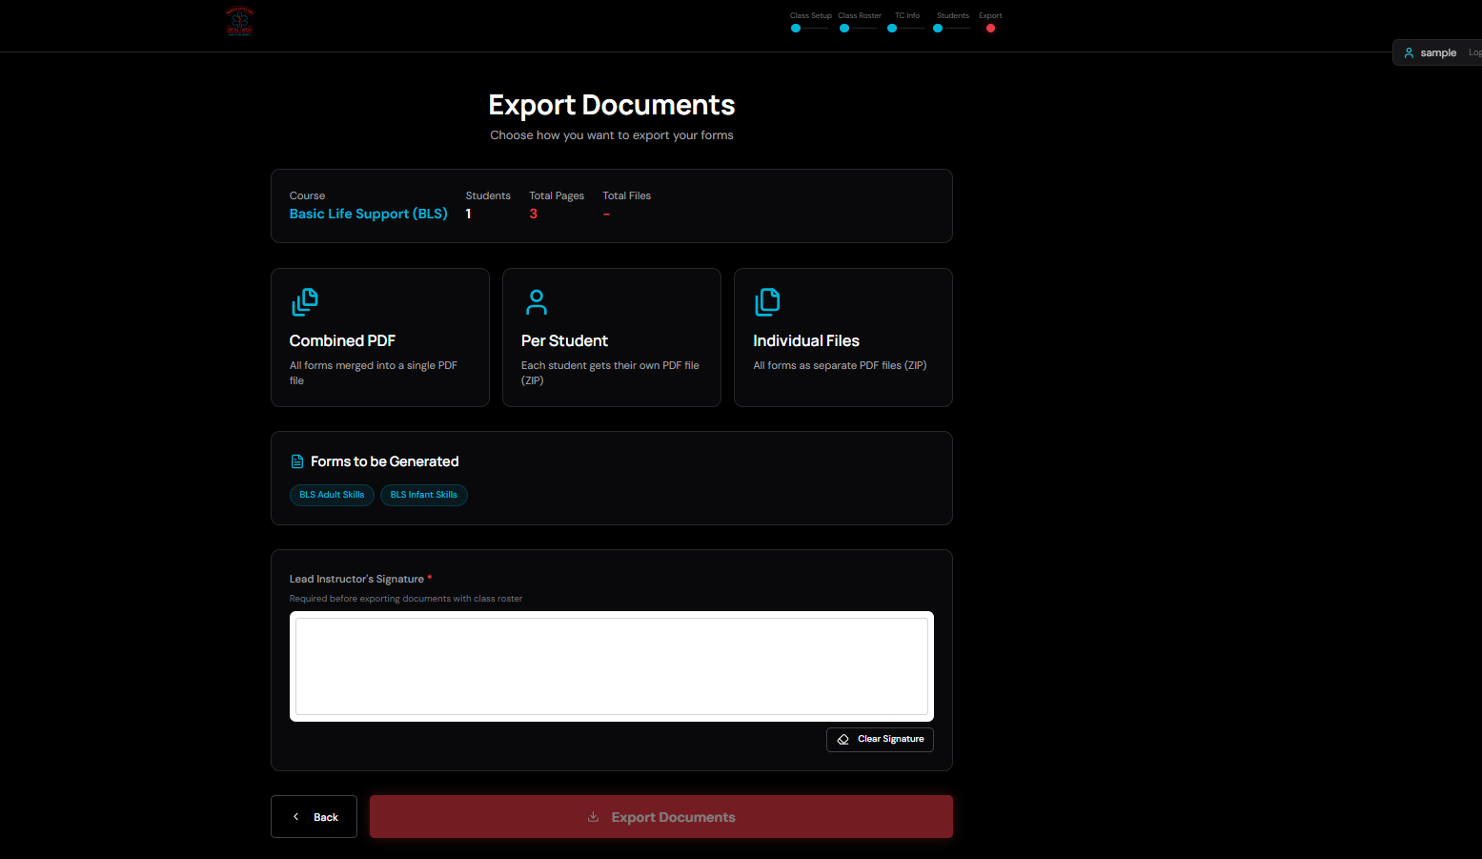Select the Combined PDF export option

point(379,337)
